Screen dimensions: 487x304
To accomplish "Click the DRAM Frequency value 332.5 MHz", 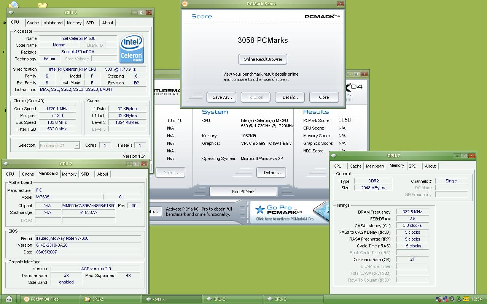I will click(412, 212).
